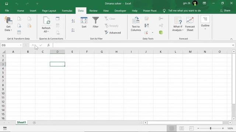Select row 8 header
The image size is (236, 132).
pos(3,85)
